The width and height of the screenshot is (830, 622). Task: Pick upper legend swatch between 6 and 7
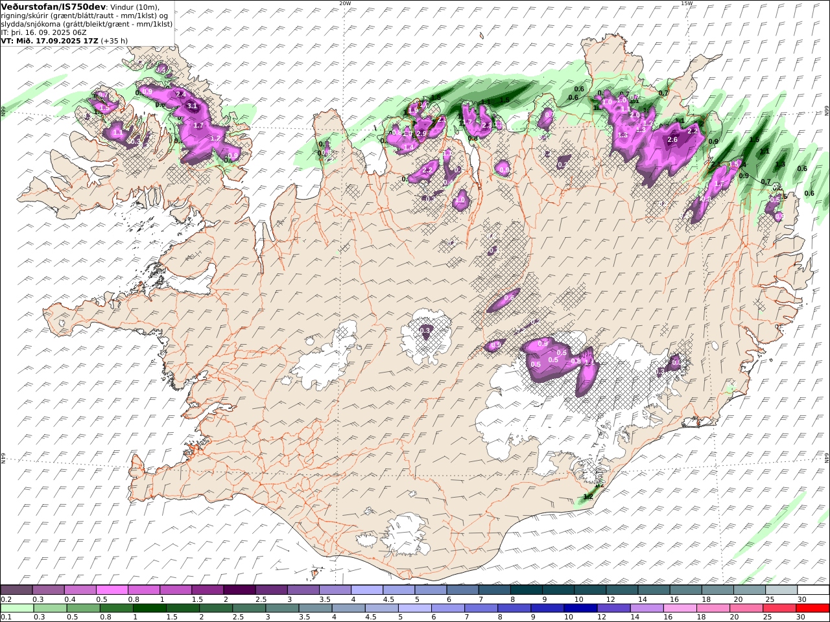[462, 590]
